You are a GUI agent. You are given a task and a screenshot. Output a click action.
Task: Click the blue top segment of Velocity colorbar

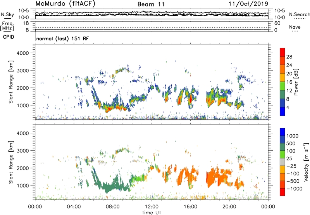pyautogui.click(x=282, y=132)
